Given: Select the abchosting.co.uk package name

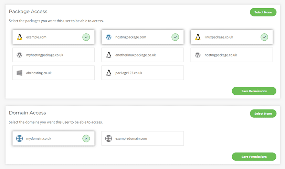Looking at the screenshot, I should 39,73.
